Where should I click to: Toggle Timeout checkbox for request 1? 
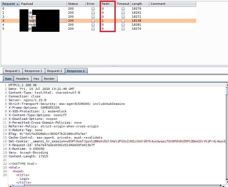(123, 13)
